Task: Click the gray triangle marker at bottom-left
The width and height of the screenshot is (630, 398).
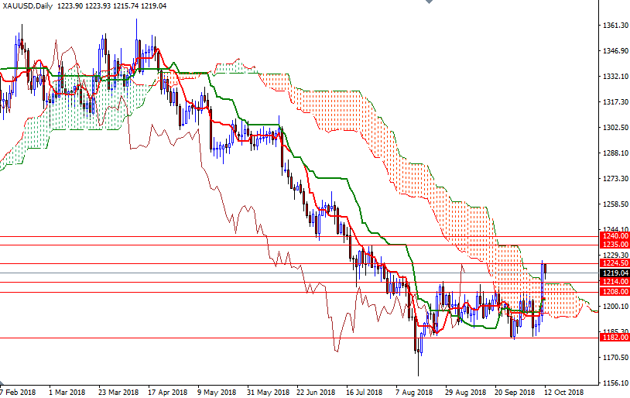Action: [x=3, y=383]
